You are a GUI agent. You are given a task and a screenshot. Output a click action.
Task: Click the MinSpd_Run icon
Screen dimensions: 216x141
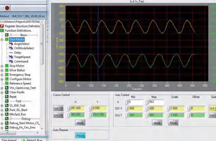click(x=7, y=114)
